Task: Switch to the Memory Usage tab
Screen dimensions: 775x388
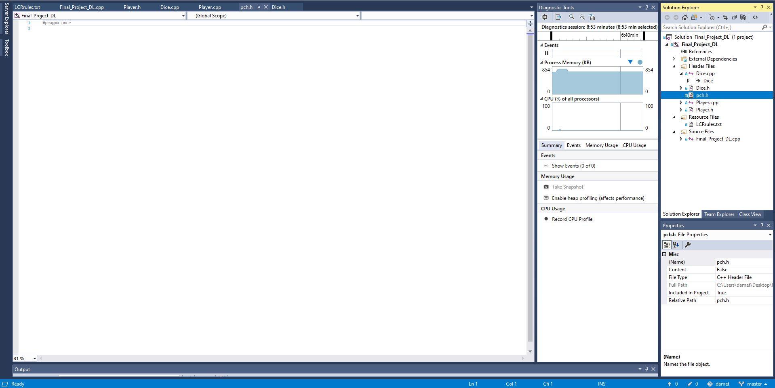Action: (601, 145)
